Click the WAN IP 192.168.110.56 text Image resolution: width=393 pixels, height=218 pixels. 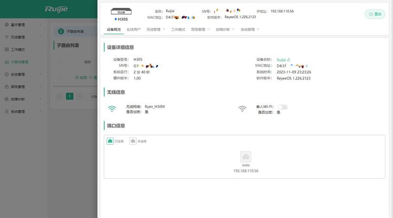246,171
